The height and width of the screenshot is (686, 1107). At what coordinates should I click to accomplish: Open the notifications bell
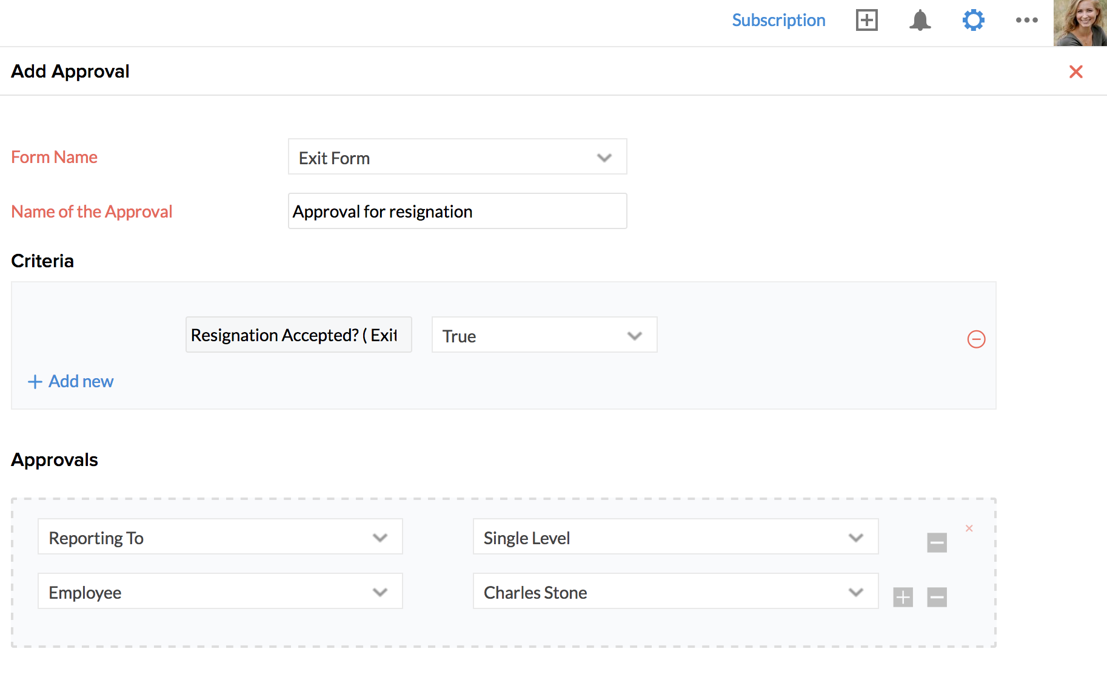(920, 20)
